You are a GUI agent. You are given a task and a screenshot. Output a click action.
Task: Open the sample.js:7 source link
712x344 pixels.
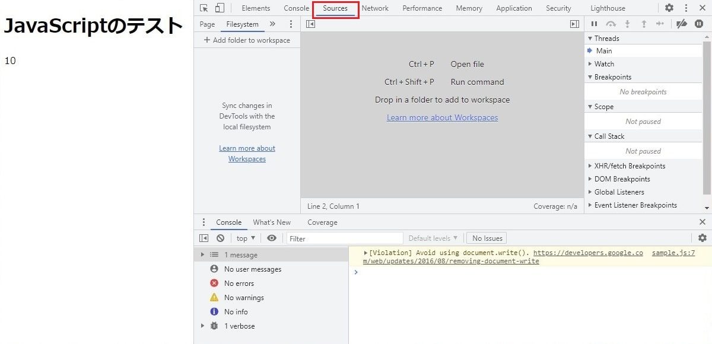(x=673, y=253)
